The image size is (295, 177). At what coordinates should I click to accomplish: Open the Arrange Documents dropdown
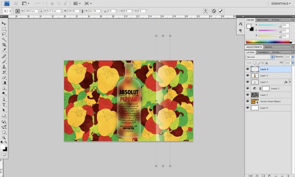tap(77, 3)
